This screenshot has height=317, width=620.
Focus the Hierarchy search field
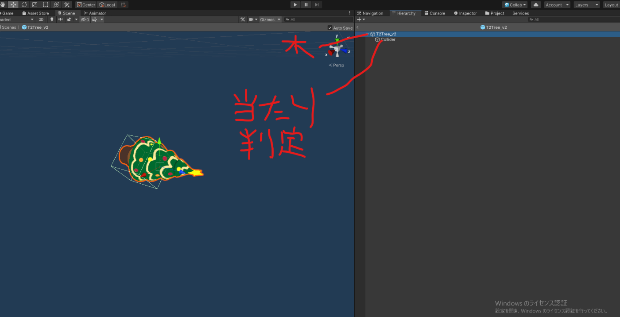(x=574, y=19)
